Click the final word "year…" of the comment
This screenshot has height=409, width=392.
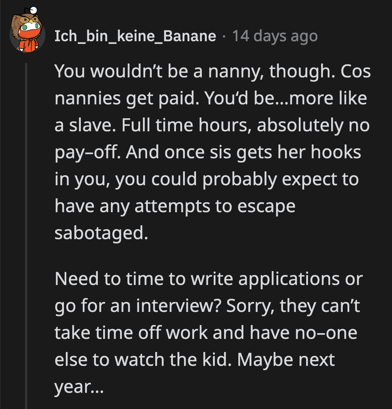point(79,386)
